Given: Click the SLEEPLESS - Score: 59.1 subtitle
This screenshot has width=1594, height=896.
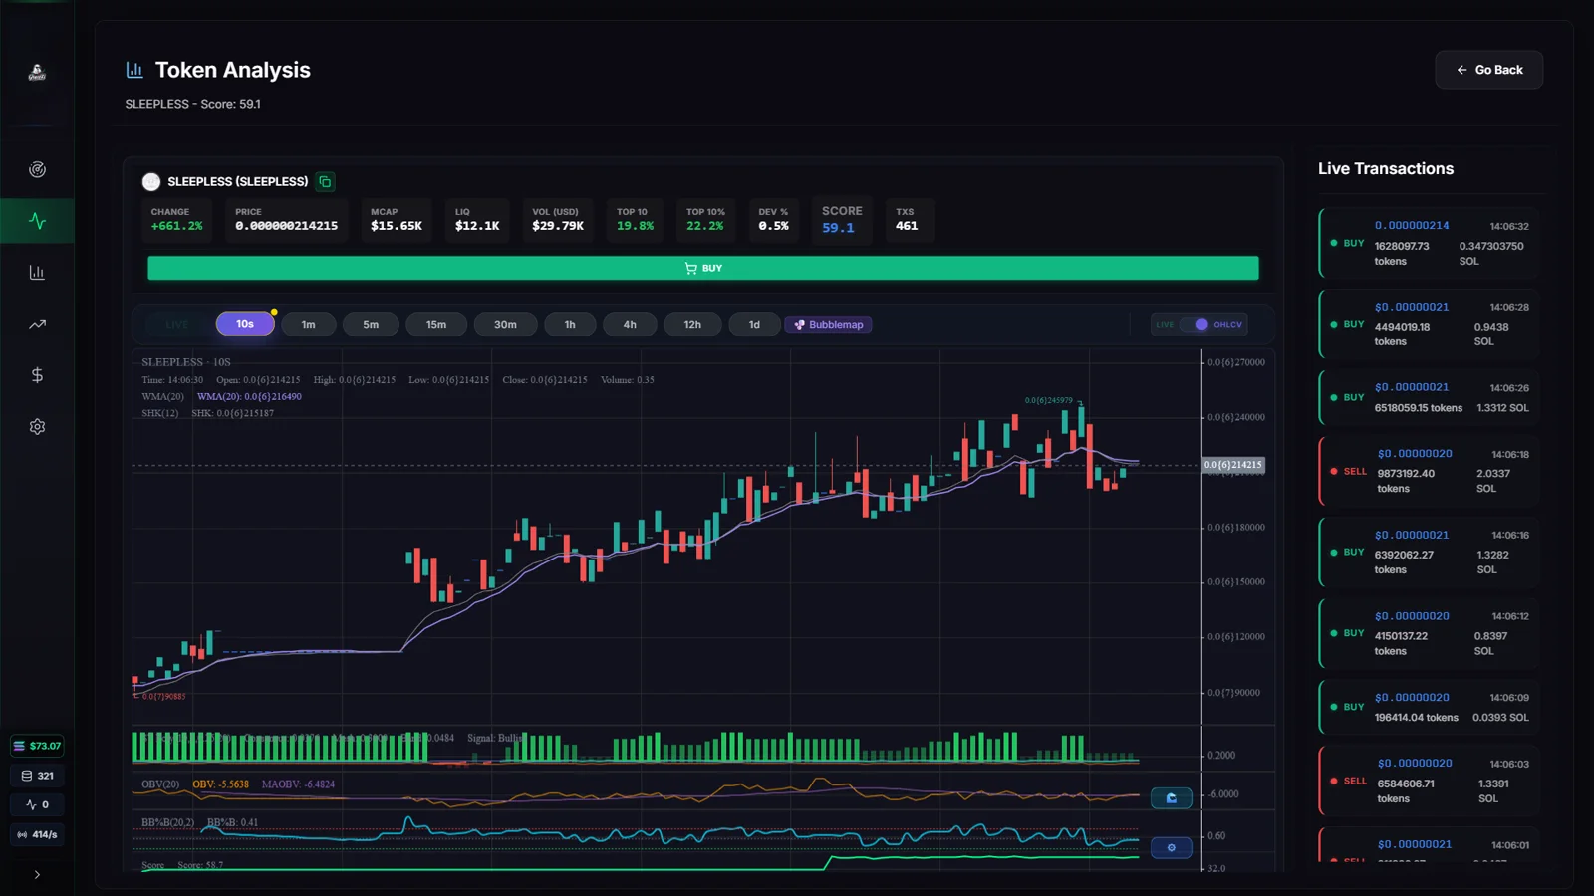Looking at the screenshot, I should [x=193, y=104].
